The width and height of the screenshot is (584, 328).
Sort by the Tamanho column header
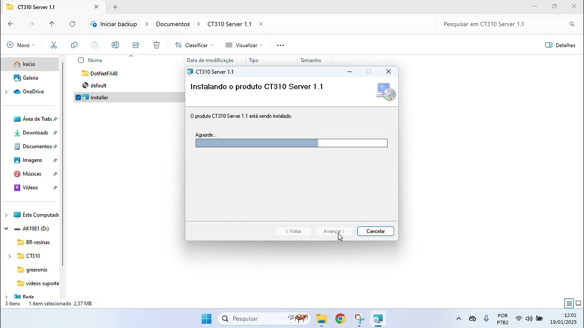(311, 60)
